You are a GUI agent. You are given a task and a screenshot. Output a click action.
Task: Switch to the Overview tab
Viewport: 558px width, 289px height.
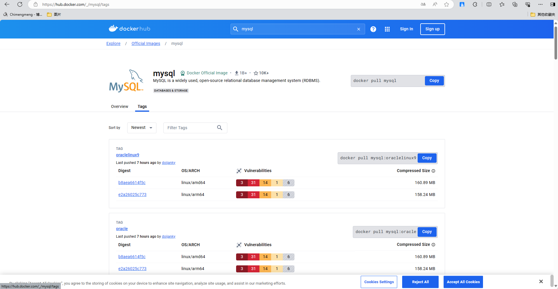click(120, 106)
